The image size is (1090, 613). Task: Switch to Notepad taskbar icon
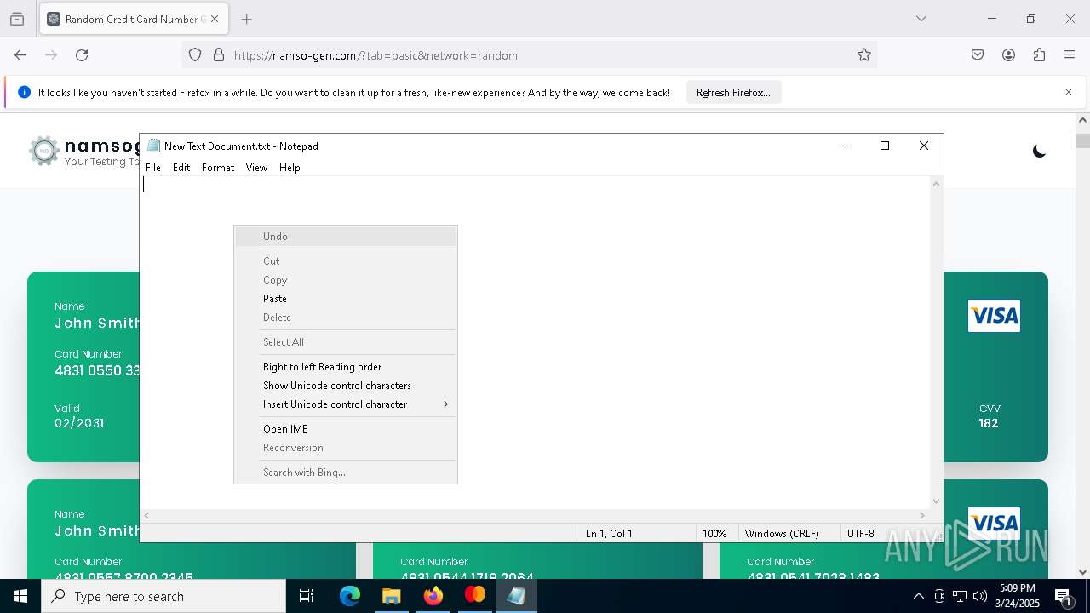(x=516, y=596)
